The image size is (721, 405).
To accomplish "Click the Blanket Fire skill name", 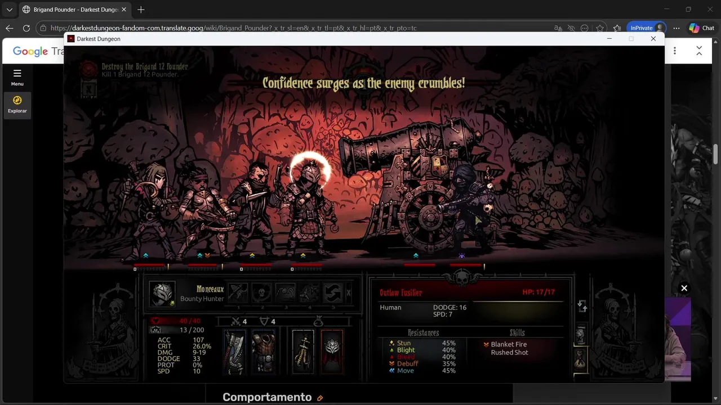I will pyautogui.click(x=509, y=344).
